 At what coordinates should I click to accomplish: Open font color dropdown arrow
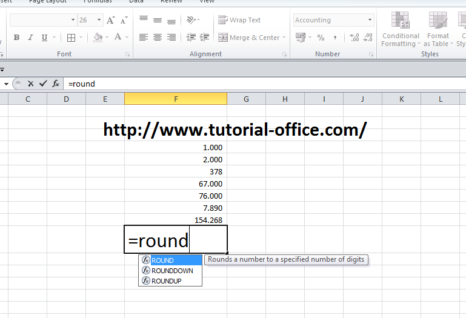point(127,38)
